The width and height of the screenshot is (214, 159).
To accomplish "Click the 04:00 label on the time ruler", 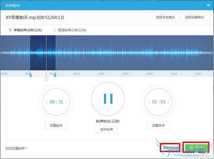I will coord(198,74).
